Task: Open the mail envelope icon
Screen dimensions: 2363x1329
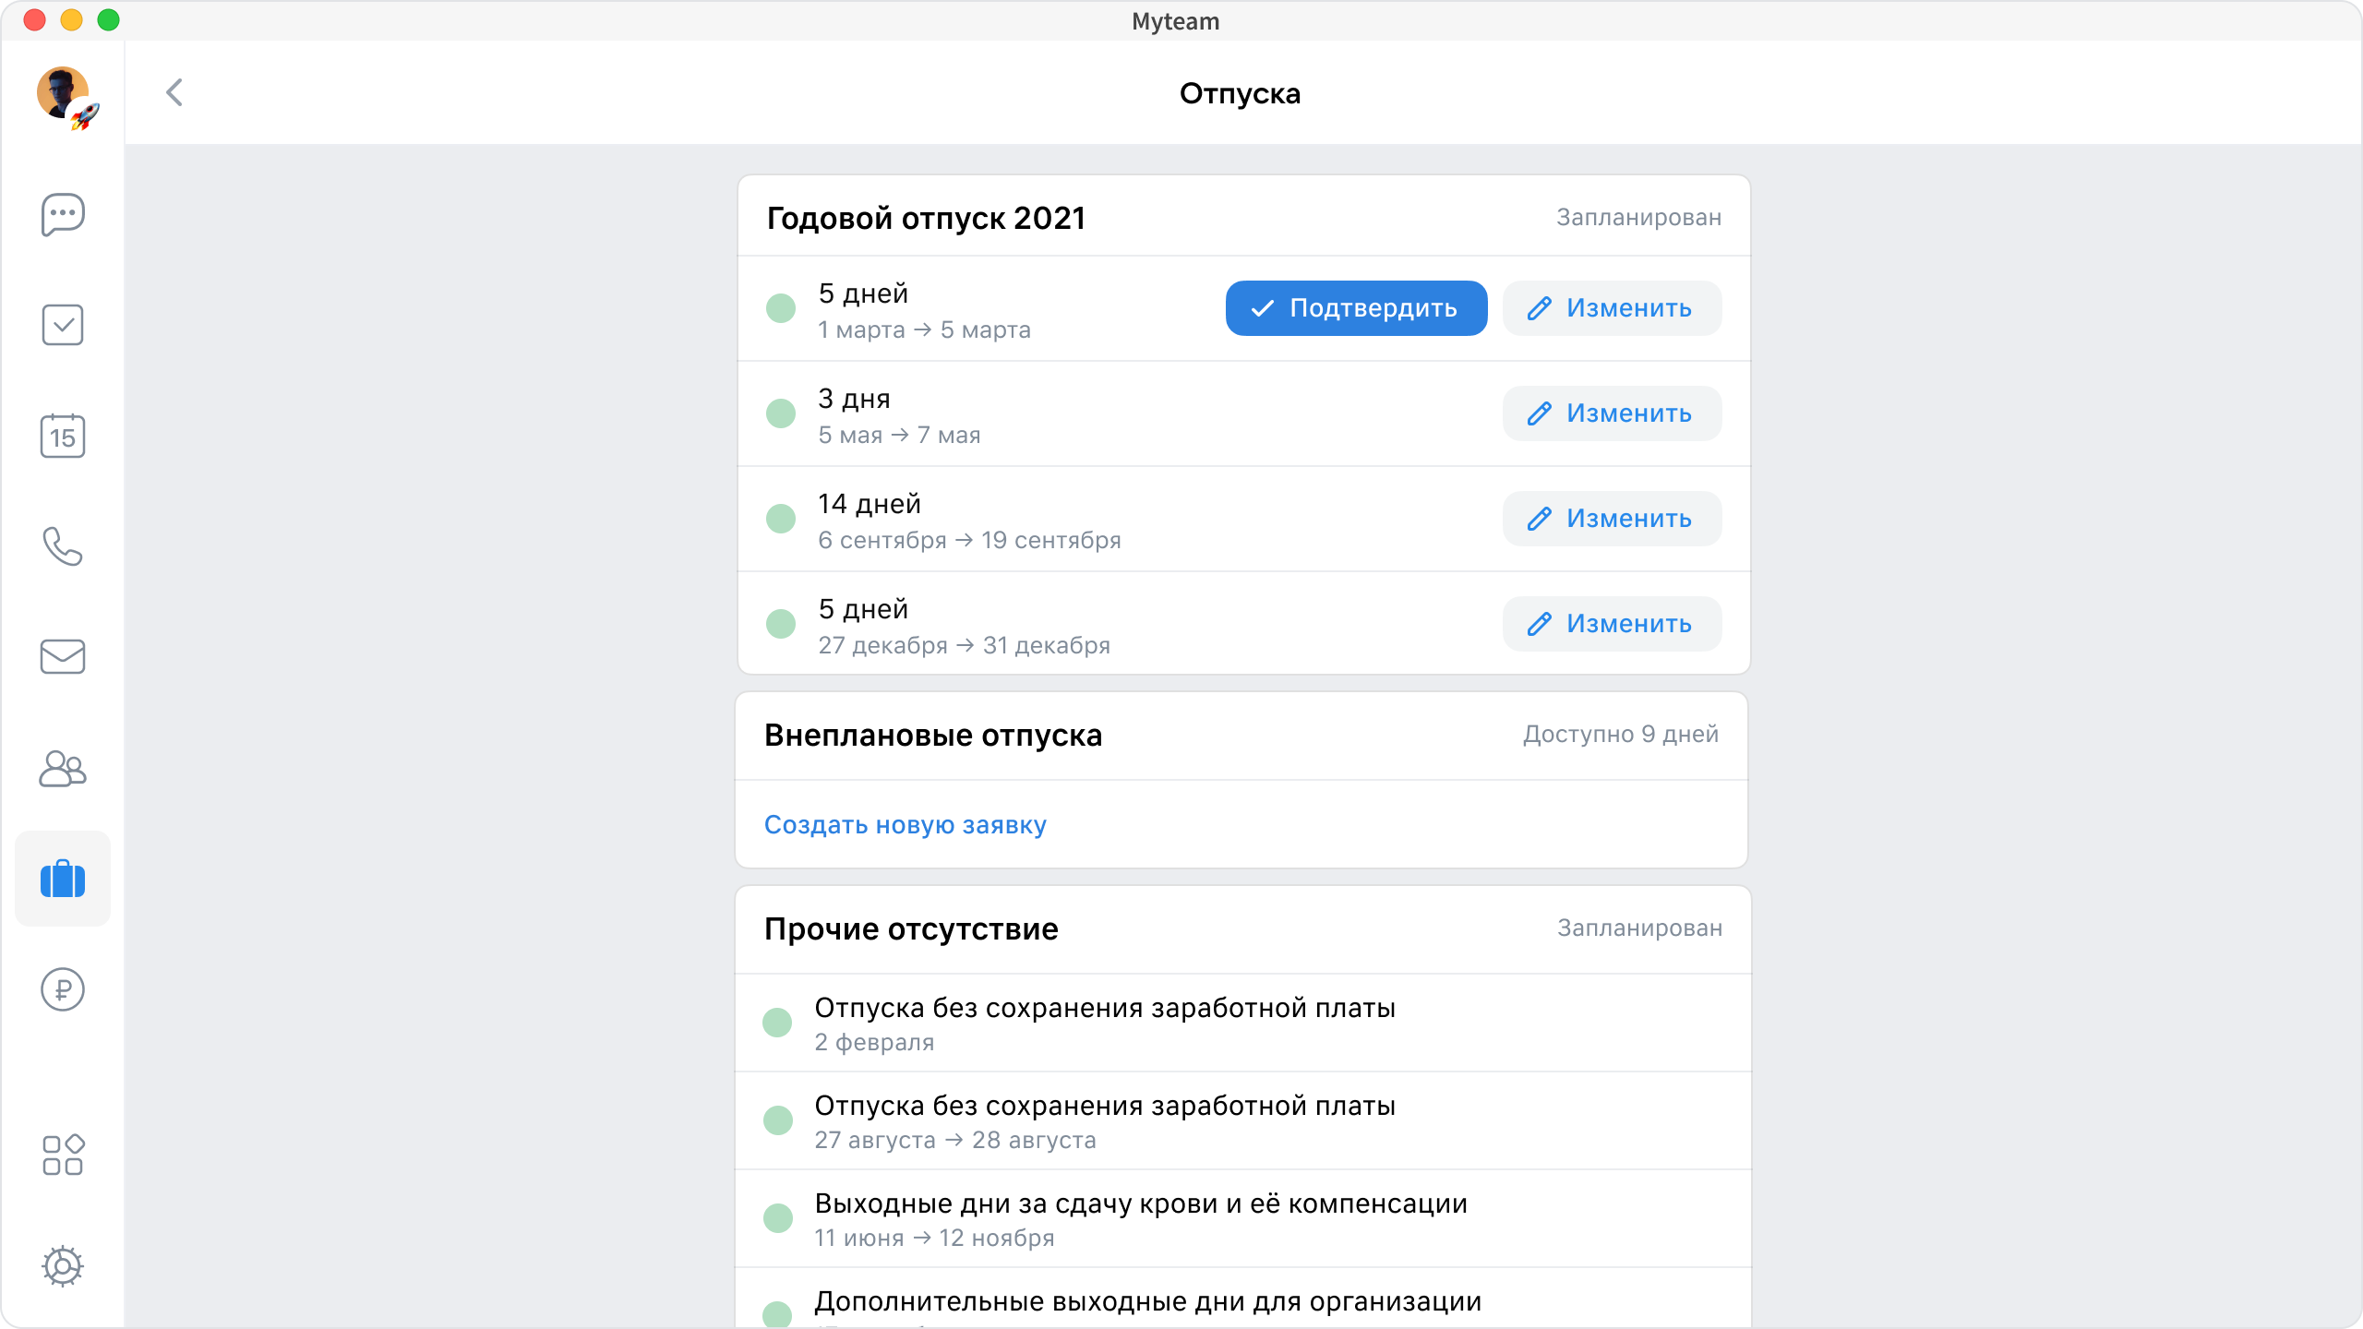Action: [x=63, y=656]
